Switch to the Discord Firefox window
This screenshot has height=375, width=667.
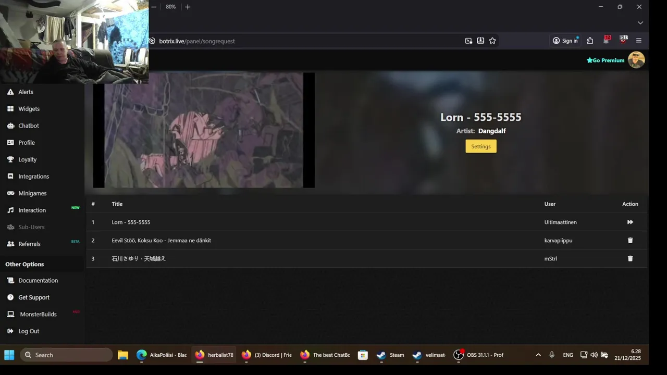click(x=267, y=355)
